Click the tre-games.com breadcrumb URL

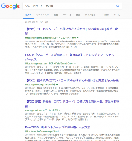tap(49, 63)
